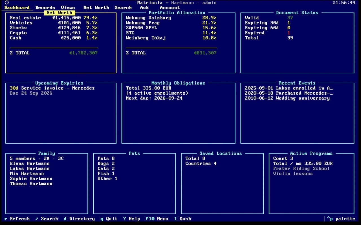Select Prater Riding School program

pos(301,169)
